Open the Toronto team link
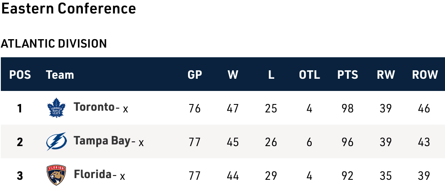 94,107
